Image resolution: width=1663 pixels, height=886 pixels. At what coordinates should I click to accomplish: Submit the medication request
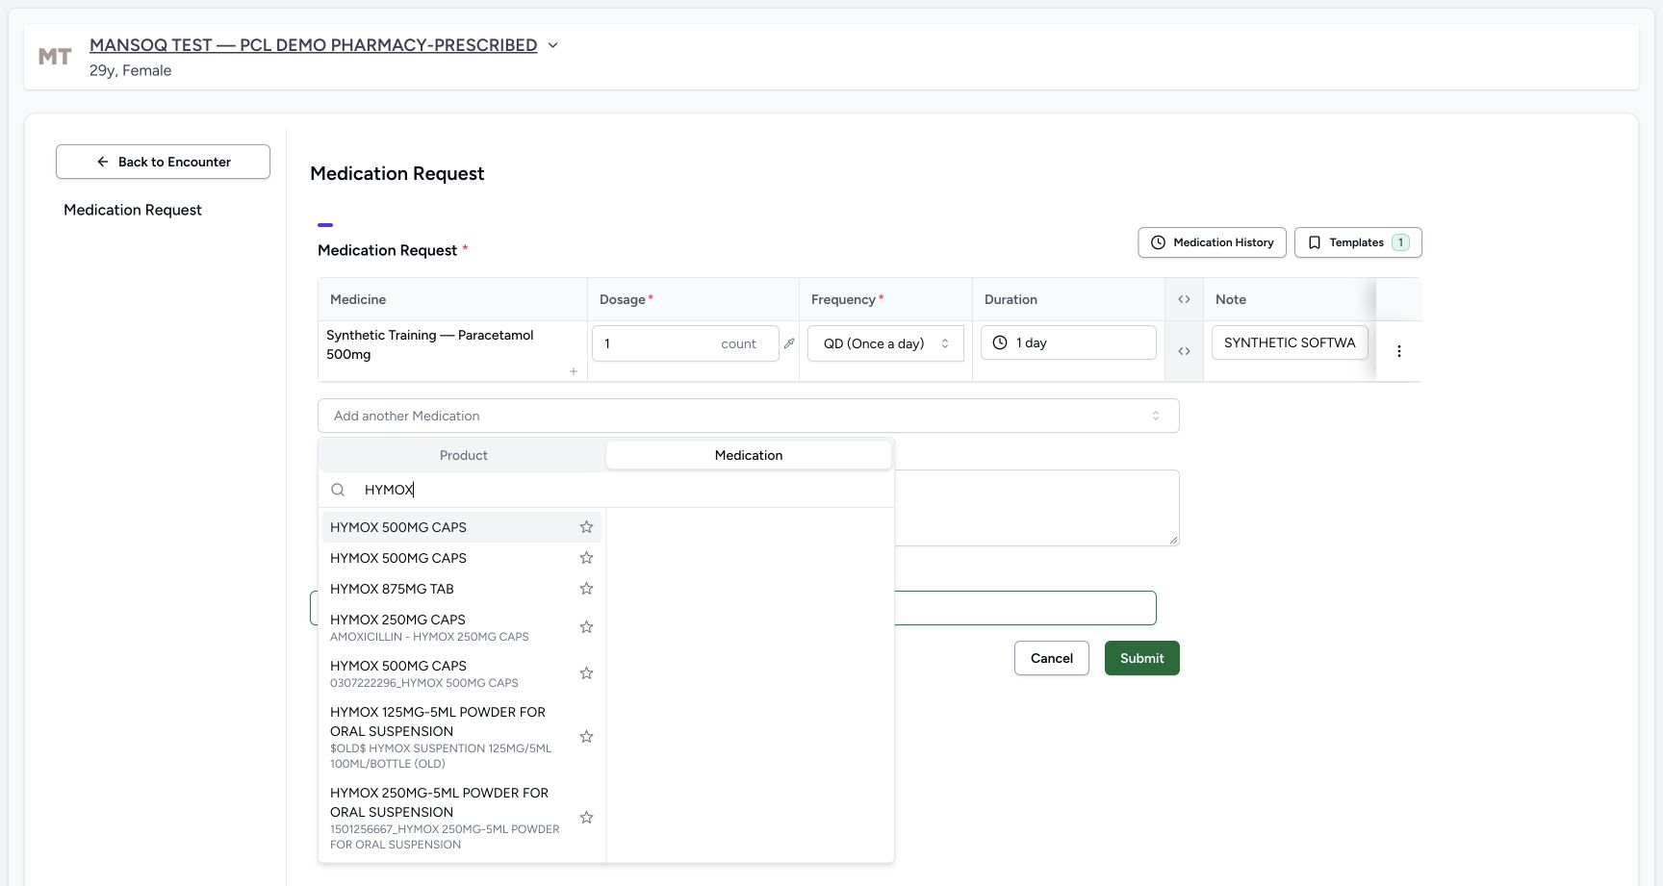coord(1142,658)
